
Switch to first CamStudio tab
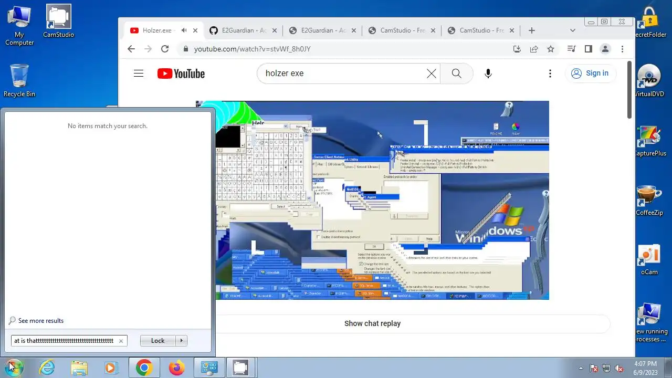point(402,30)
